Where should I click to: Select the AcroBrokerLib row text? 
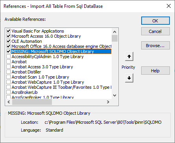point(24,92)
